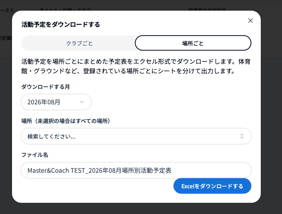282x214 pixels.
Task: Click the 検索してください... placeholder text
Action: click(52, 136)
